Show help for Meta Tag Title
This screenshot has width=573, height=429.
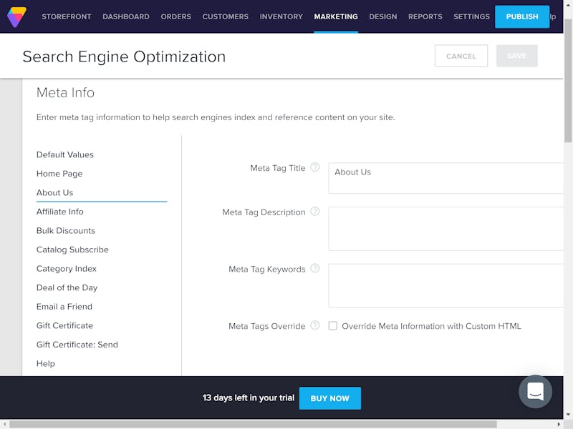[x=314, y=167]
